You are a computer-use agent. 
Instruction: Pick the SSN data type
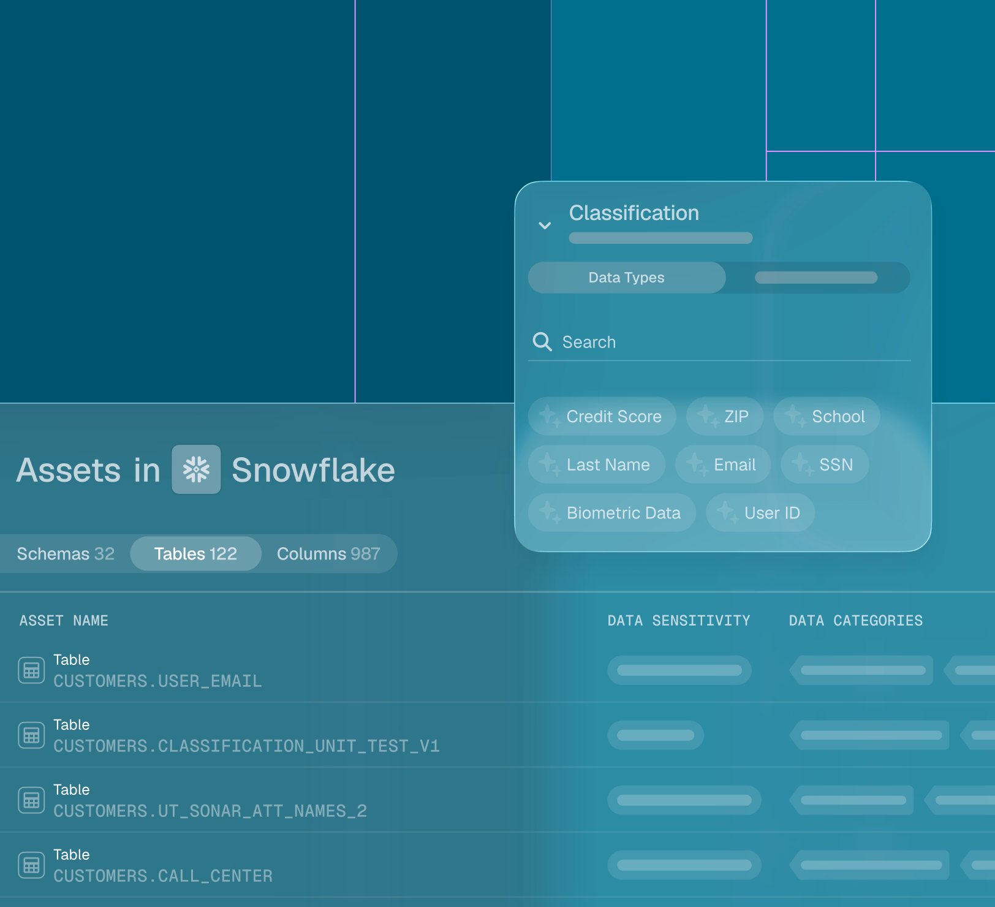(x=825, y=465)
